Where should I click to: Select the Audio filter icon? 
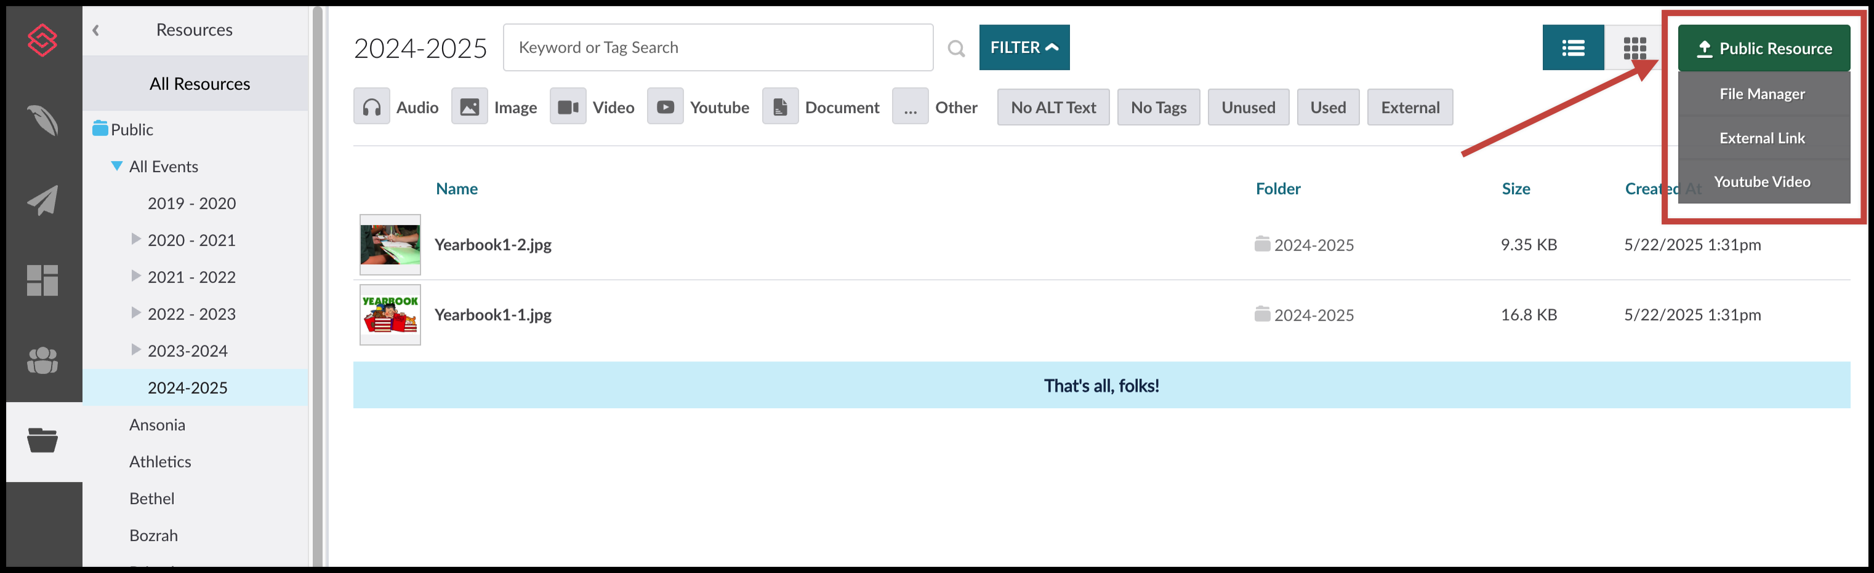pos(371,107)
